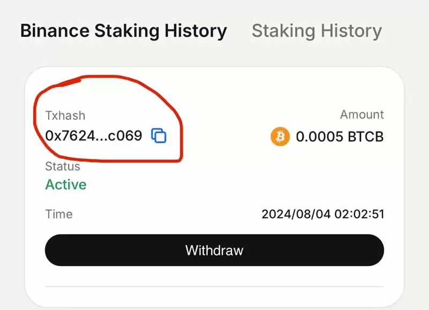Viewport: 429px width, 310px height.
Task: Click the Status field label
Action: [x=62, y=166]
